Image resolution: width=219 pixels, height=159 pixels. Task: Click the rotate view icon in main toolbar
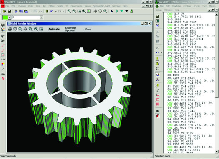click(100, 11)
